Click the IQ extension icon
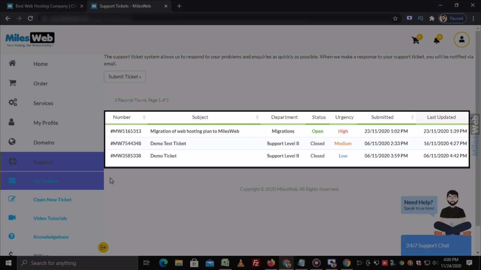The image size is (481, 270). click(x=420, y=18)
